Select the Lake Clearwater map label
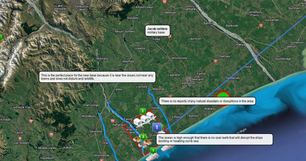This screenshot has width=306, height=161. point(59,7)
